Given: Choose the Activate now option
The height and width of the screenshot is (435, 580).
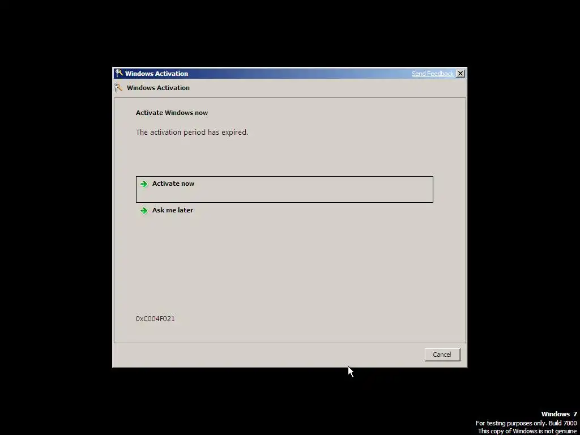Looking at the screenshot, I should [284, 189].
